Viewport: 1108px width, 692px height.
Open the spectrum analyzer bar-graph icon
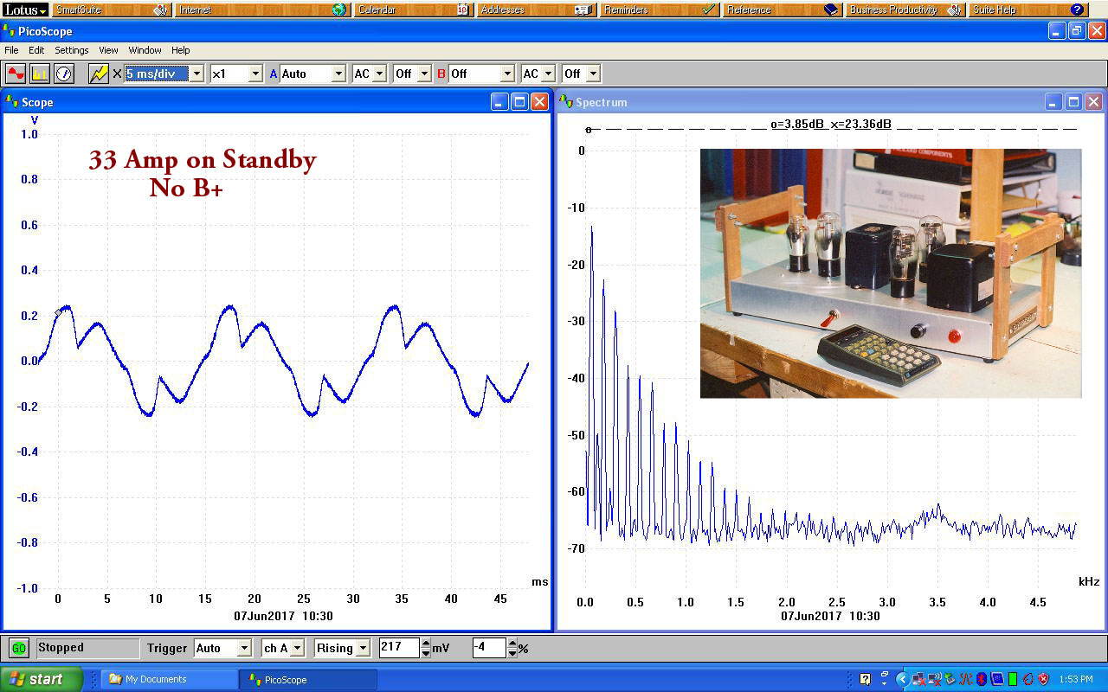click(40, 74)
